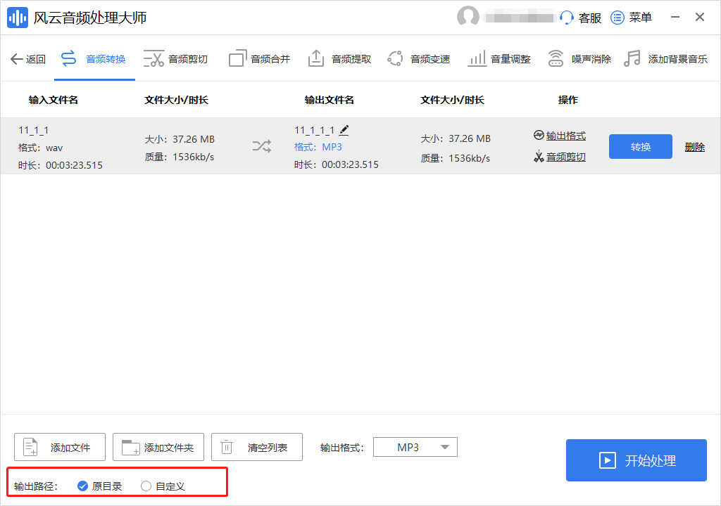Click the shuffle convert arrows icon
The height and width of the screenshot is (506, 721).
pos(262,146)
